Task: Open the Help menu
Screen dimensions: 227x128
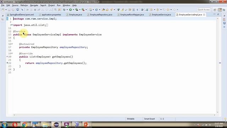Action: coord(74,5)
